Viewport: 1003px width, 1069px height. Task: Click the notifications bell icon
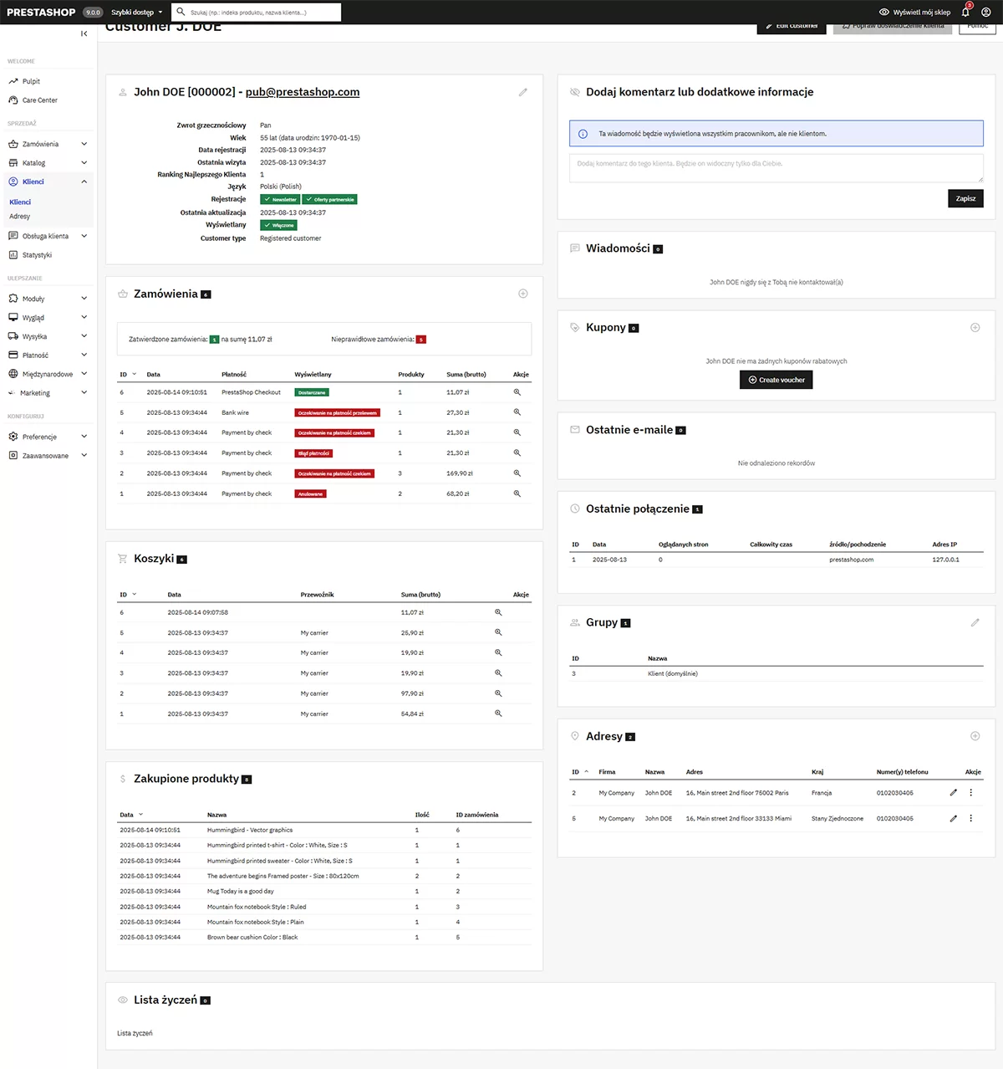point(965,13)
